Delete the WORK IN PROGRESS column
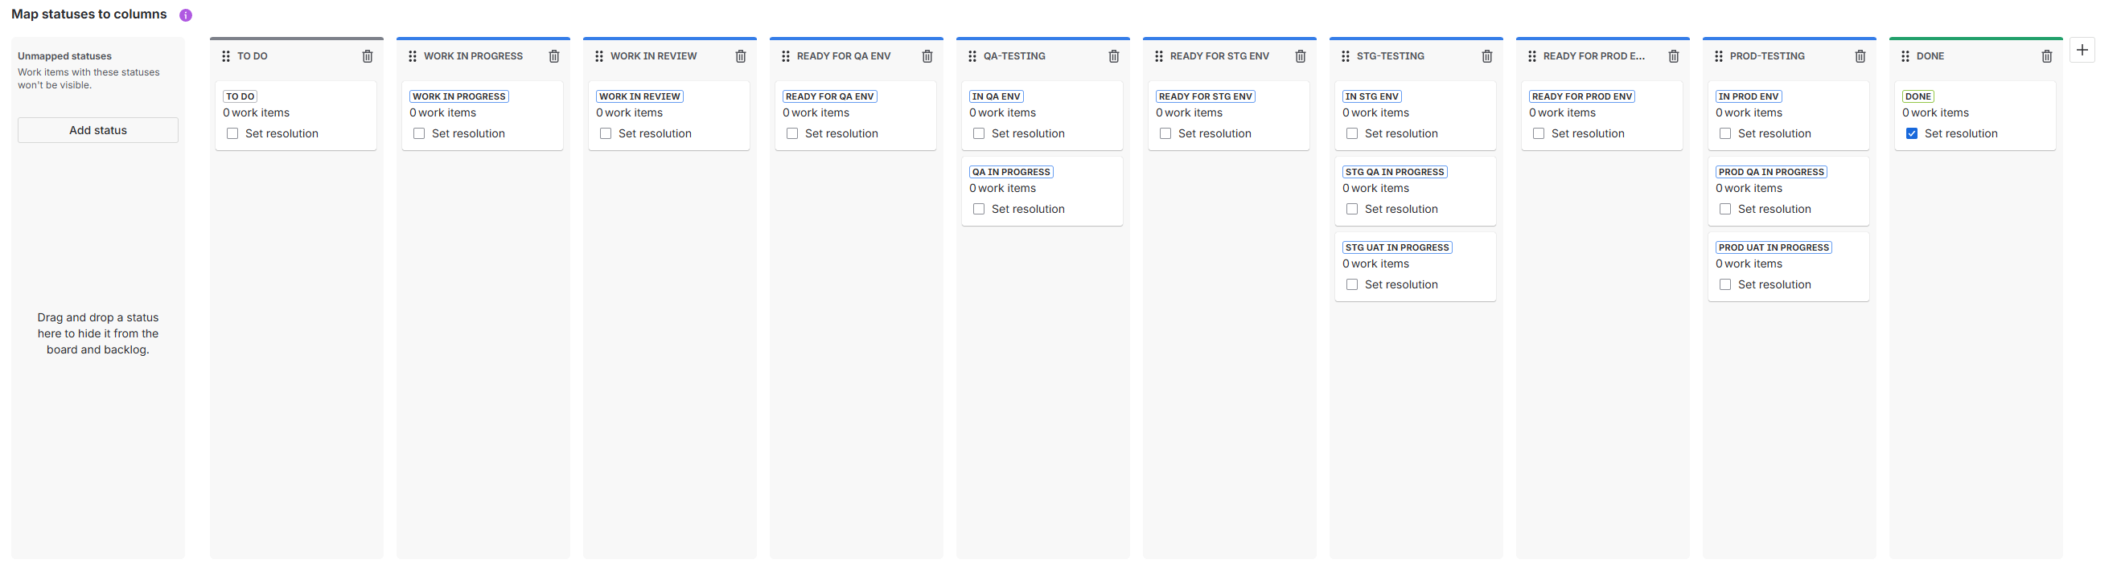This screenshot has height=580, width=2121. point(554,56)
